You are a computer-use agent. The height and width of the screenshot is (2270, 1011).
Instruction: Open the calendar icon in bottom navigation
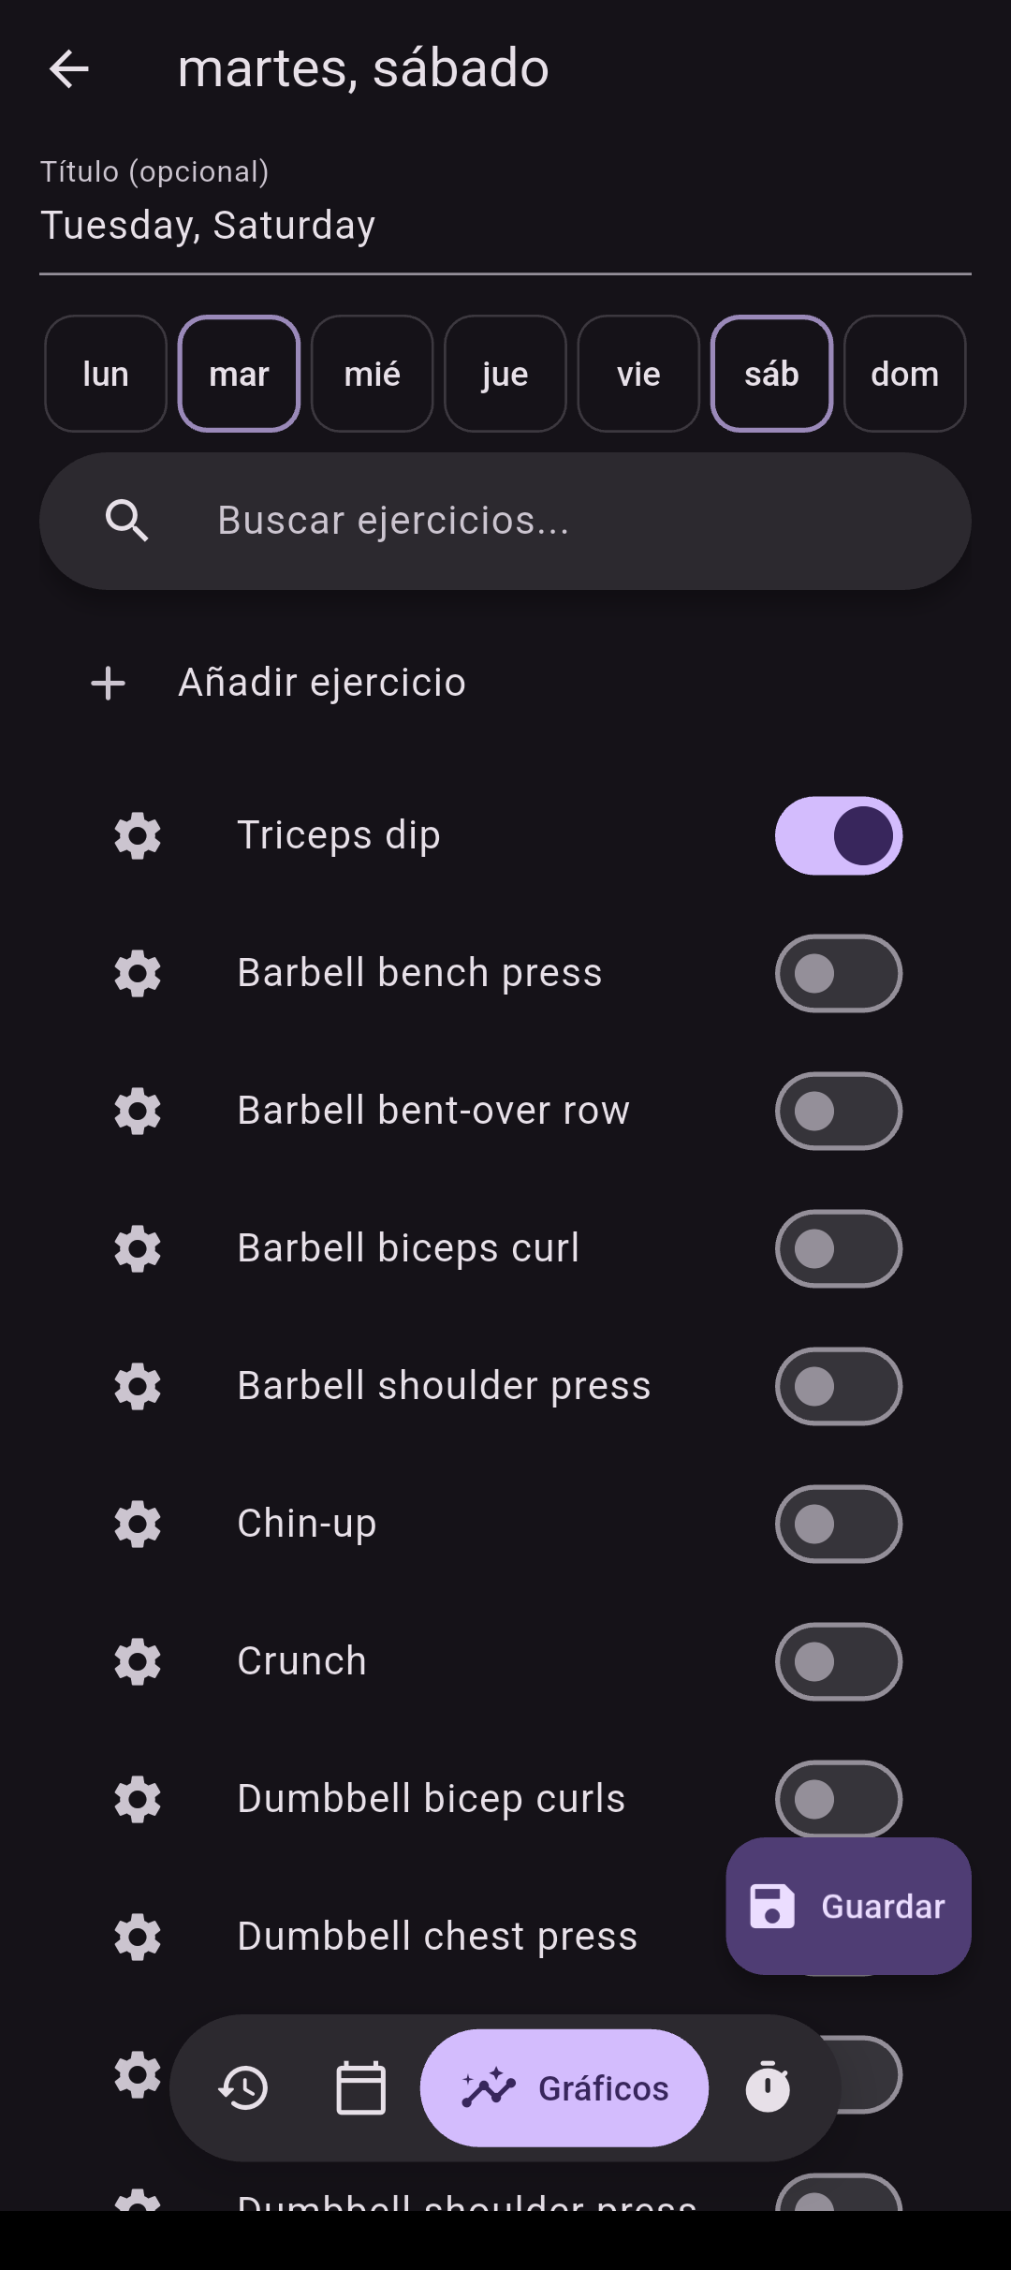pos(361,2088)
